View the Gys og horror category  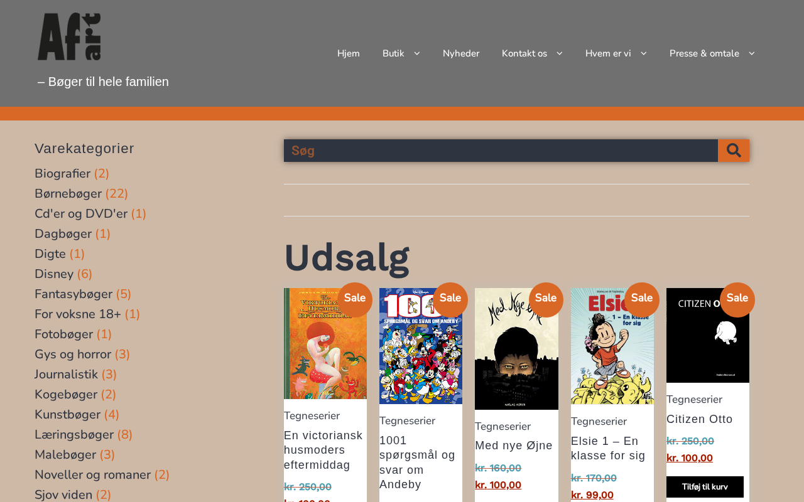[x=73, y=355]
